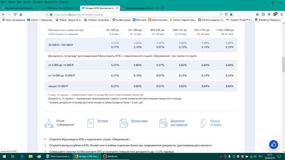Open the Payeer account bookmark

point(240,20)
